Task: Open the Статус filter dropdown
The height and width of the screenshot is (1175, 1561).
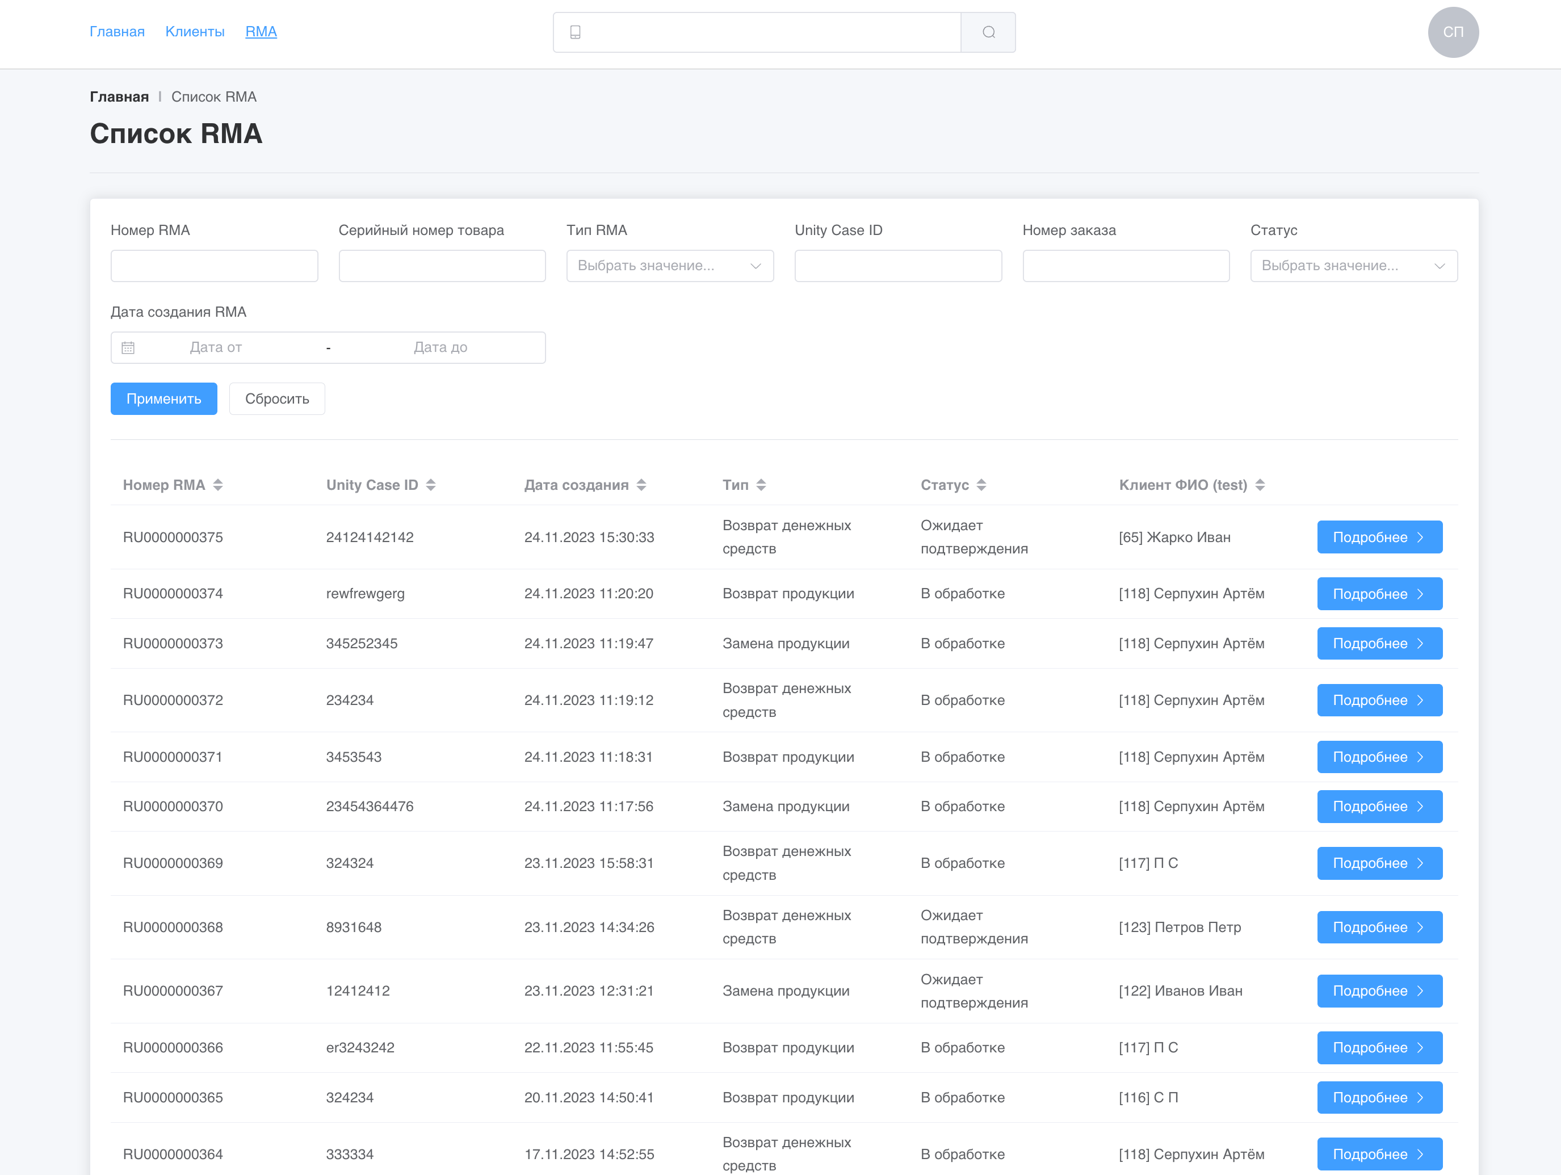Action: pyautogui.click(x=1353, y=266)
